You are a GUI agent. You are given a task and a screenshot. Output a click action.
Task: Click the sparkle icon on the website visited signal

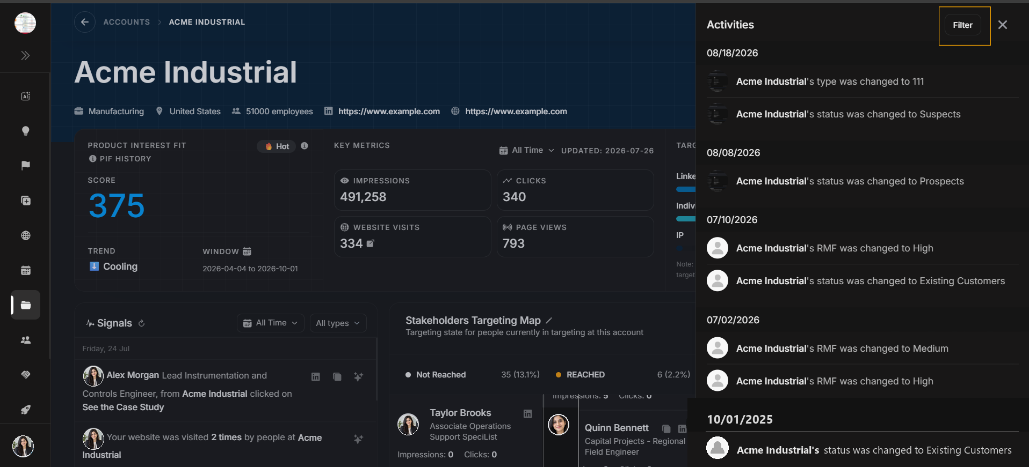358,439
